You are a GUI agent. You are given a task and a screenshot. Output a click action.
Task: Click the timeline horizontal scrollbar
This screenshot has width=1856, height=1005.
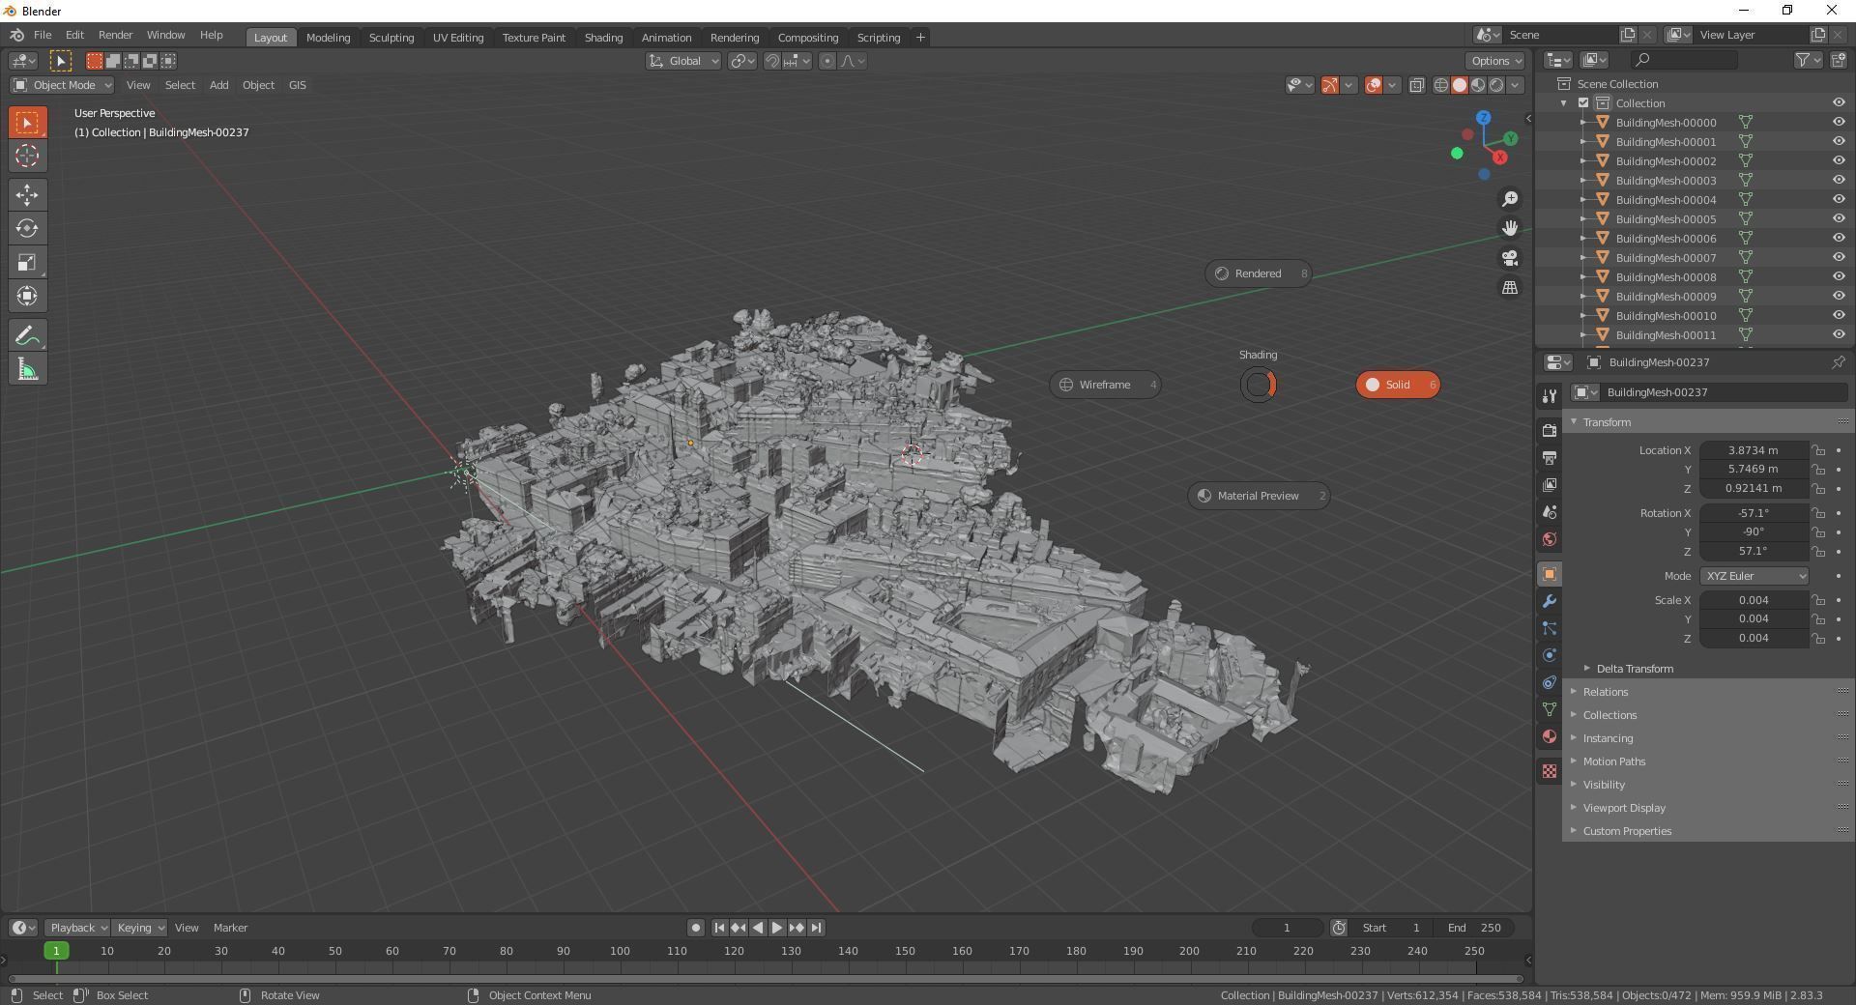[x=764, y=979]
